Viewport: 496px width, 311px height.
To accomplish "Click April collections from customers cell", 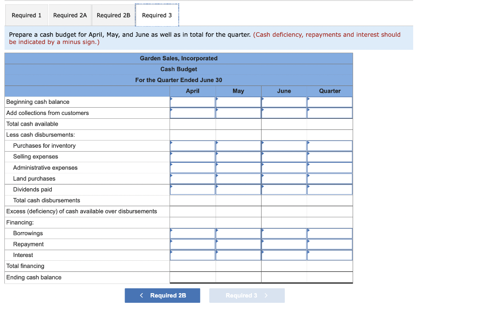I will pyautogui.click(x=193, y=113).
